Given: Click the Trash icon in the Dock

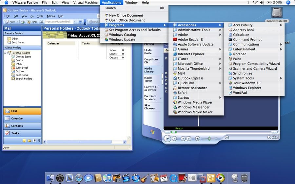Looking at the screenshot, I should 244,178.
